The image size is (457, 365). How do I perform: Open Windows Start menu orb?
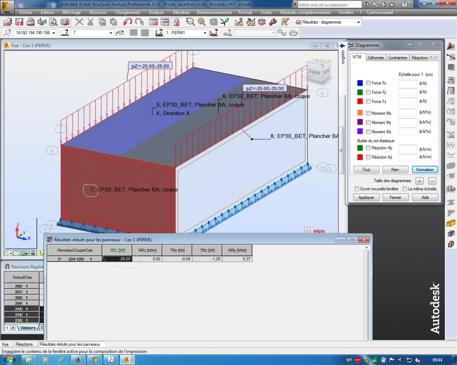tap(9, 359)
